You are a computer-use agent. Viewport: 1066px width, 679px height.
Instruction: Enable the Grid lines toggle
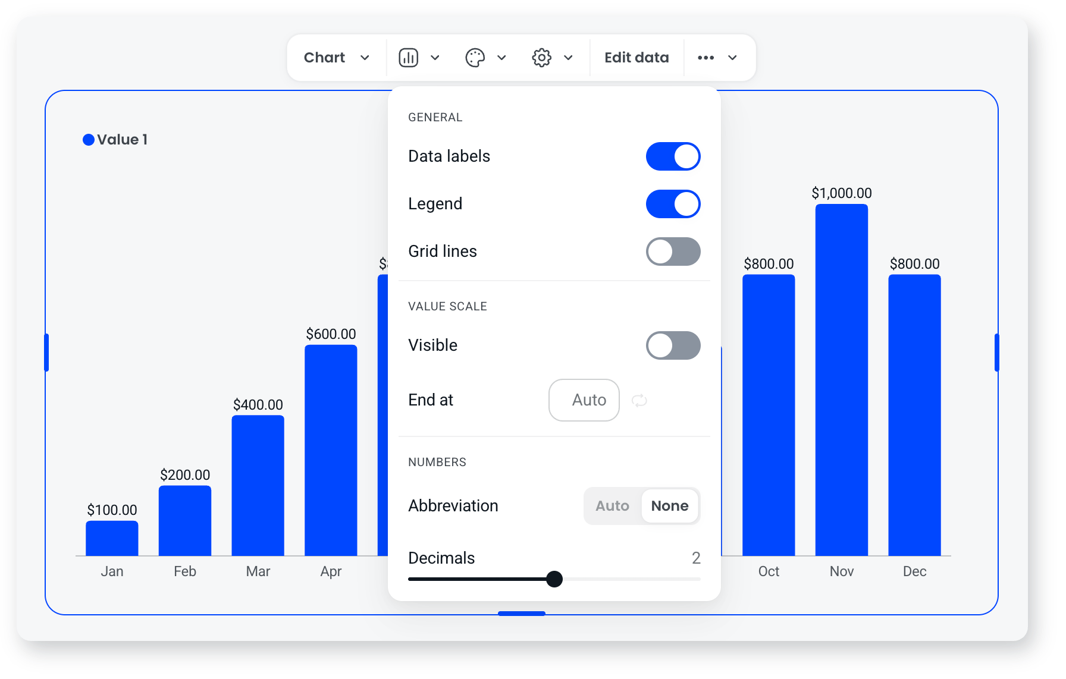tap(673, 252)
